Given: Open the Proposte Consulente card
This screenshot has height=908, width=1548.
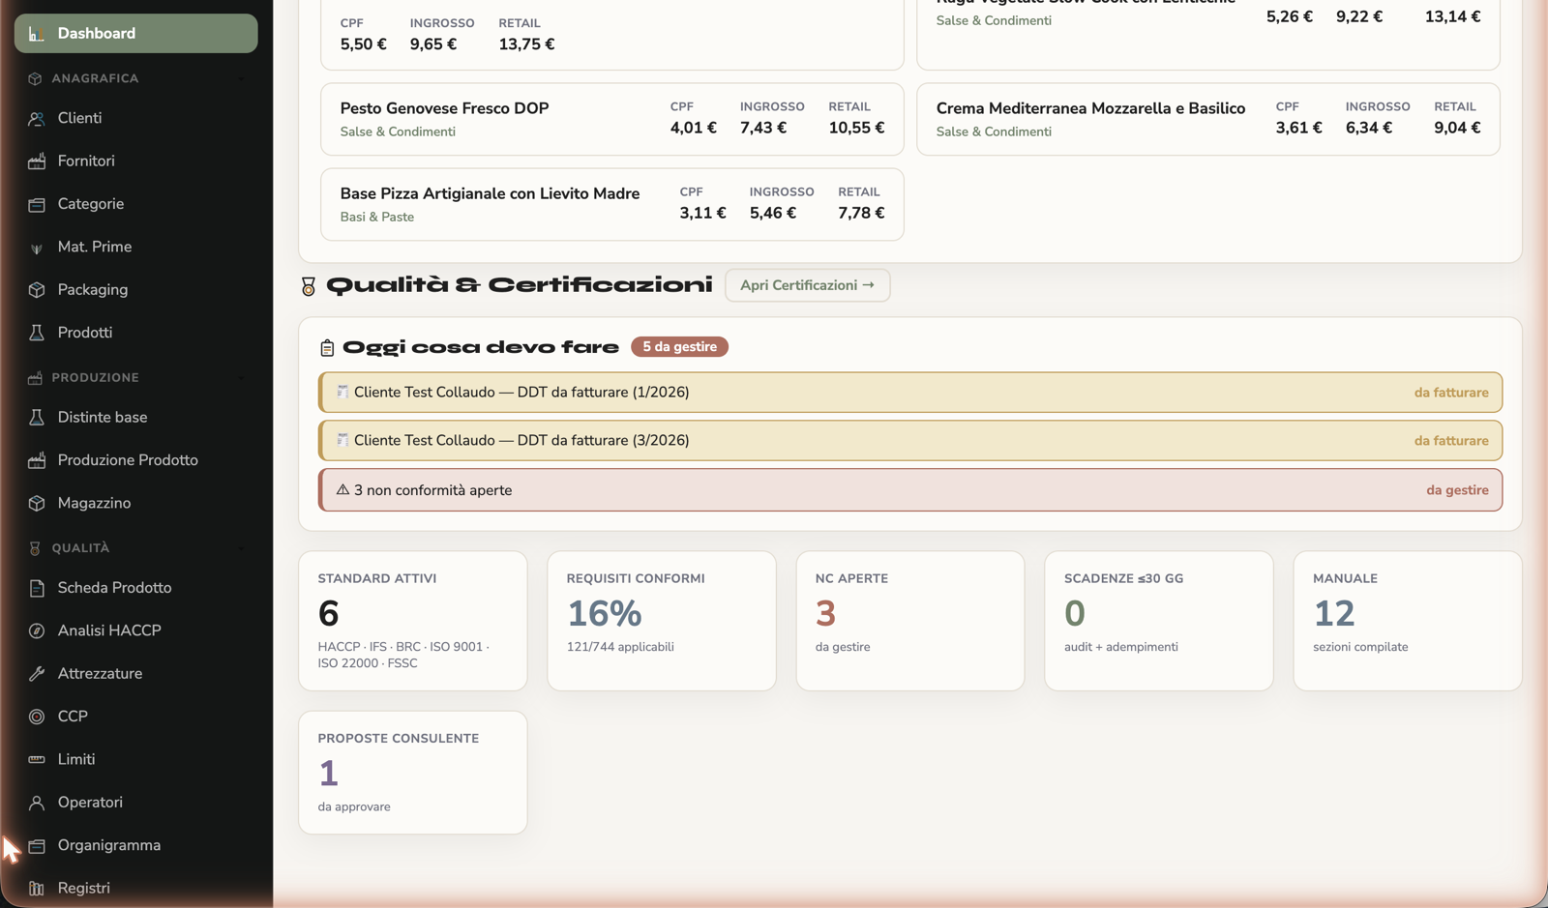Looking at the screenshot, I should (413, 773).
